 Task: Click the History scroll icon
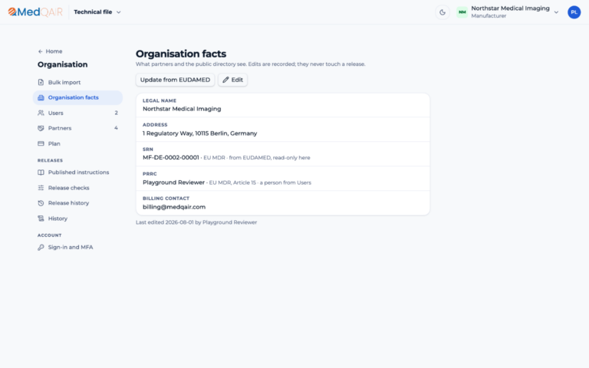click(x=41, y=219)
